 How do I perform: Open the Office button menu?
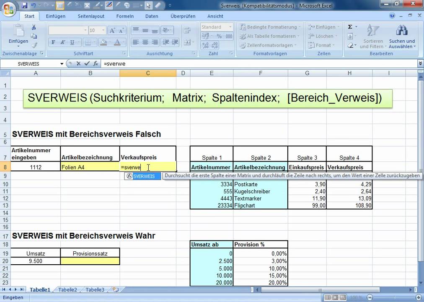tap(8, 9)
